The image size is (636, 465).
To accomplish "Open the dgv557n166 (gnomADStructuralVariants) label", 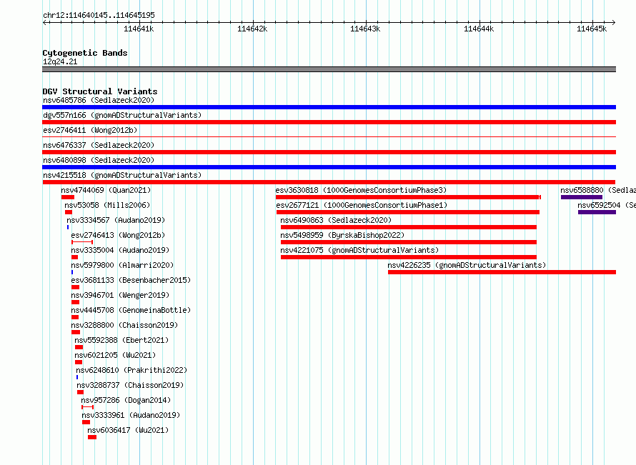I will click(122, 115).
